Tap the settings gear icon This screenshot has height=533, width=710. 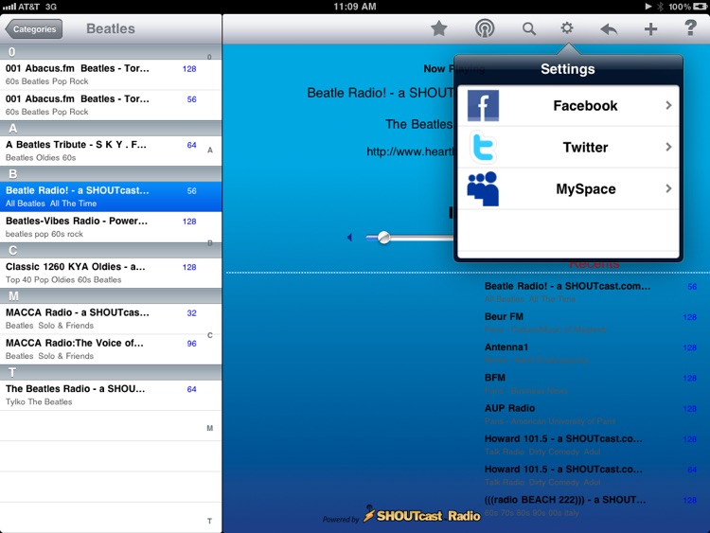[566, 28]
